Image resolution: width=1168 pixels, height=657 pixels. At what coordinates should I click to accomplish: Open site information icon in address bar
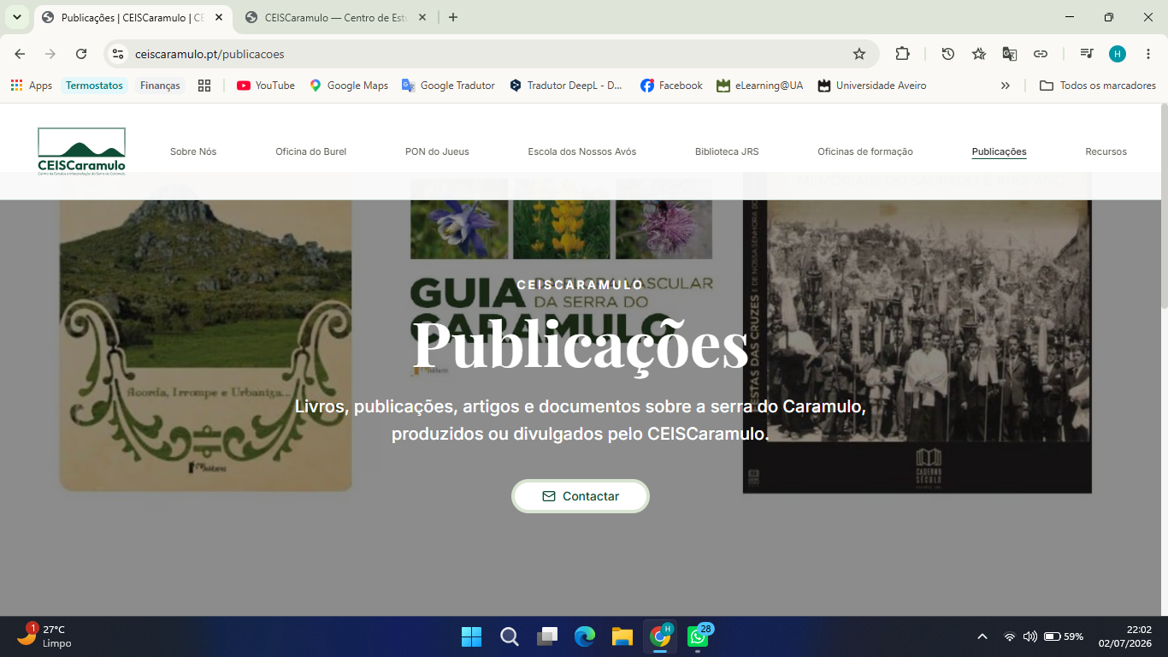[x=119, y=54]
